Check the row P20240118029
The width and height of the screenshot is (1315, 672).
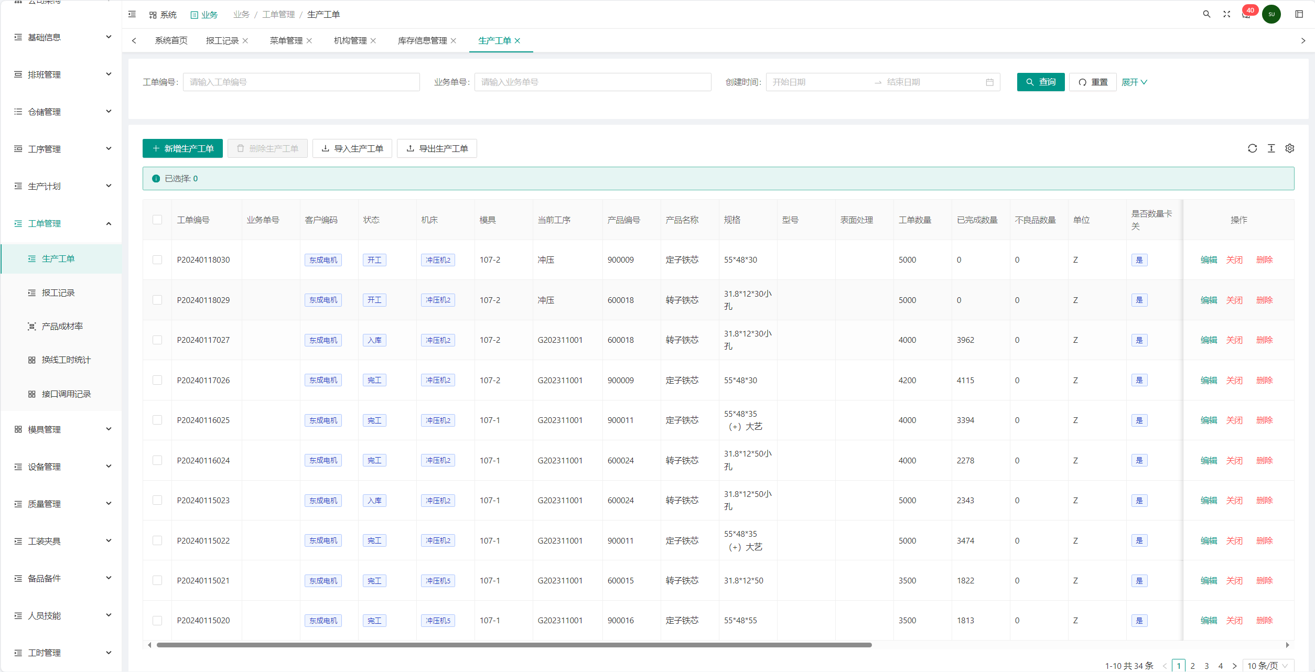point(157,300)
